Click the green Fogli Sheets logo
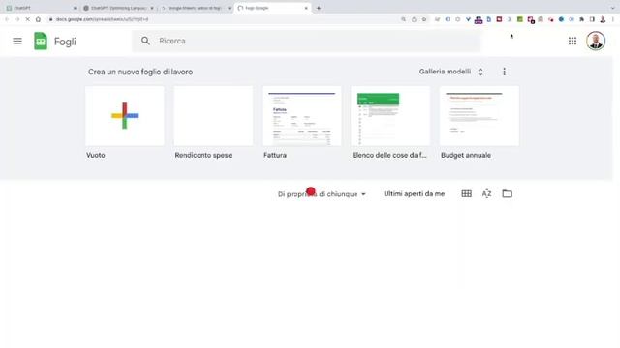The image size is (620, 348). [41, 41]
